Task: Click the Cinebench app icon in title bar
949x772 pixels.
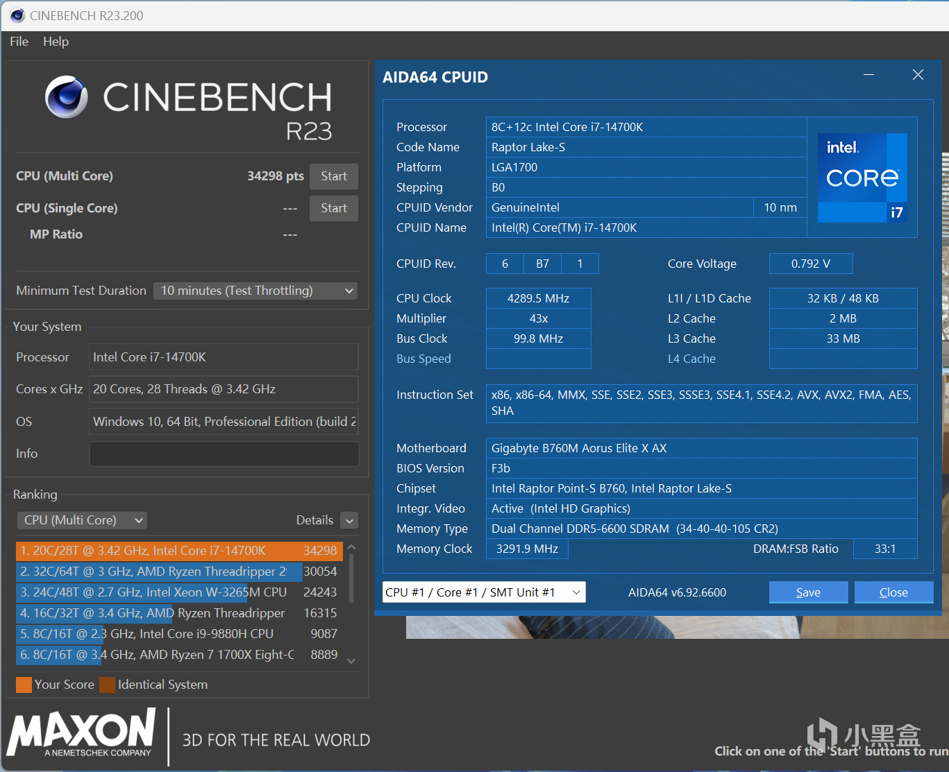Action: [17, 15]
